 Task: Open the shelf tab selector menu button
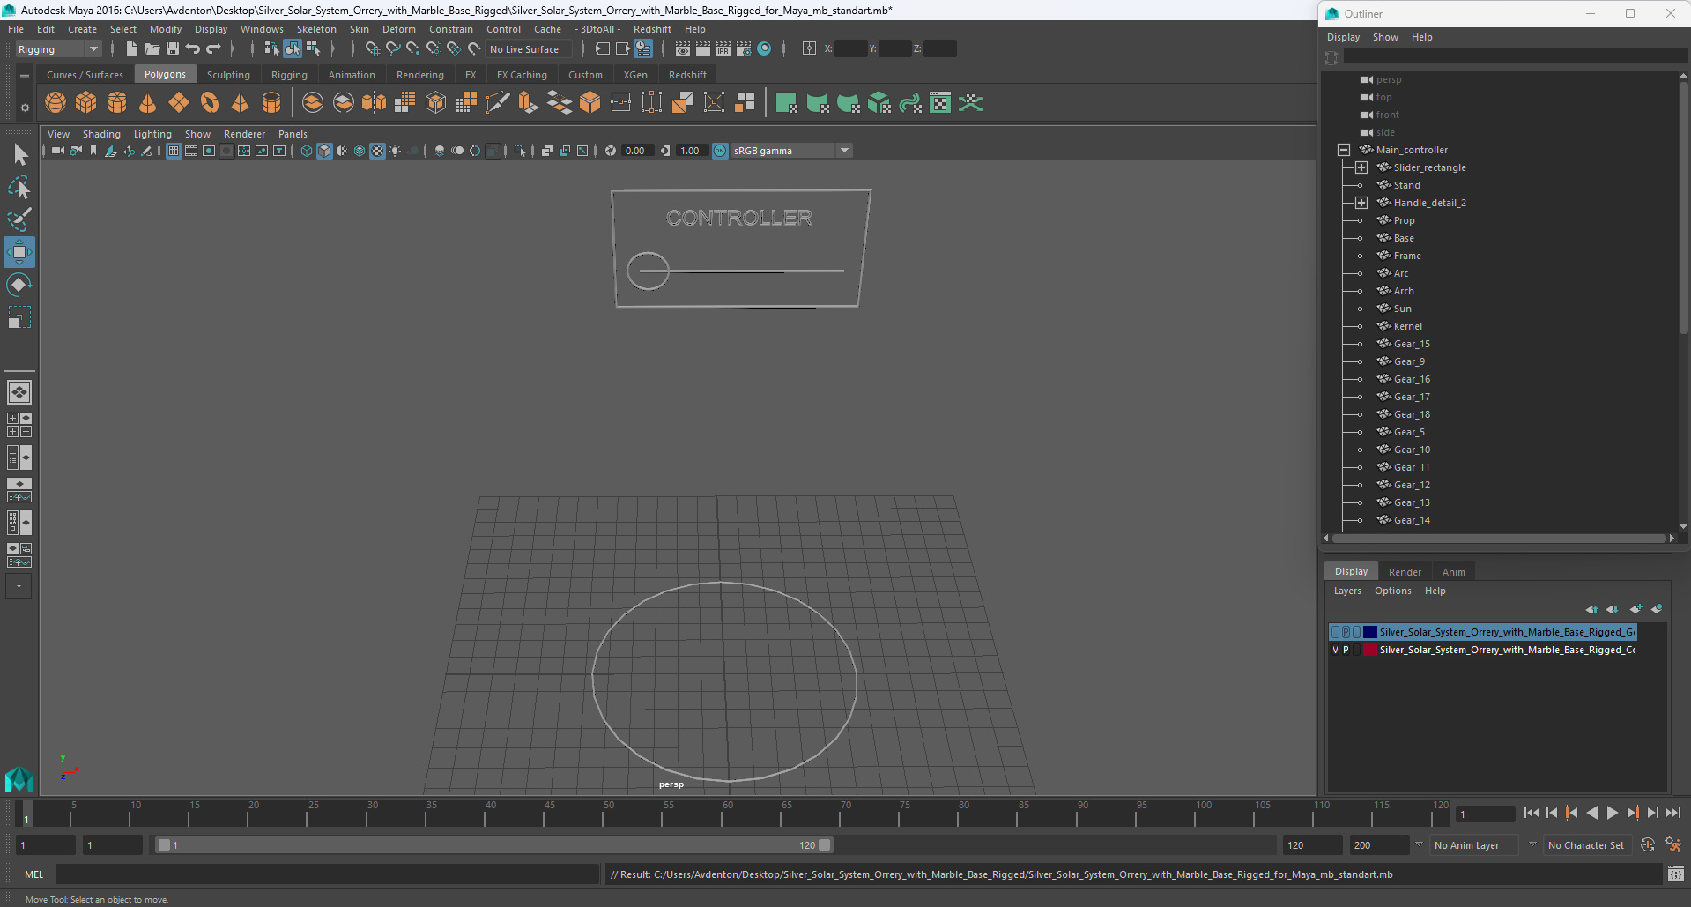(25, 77)
